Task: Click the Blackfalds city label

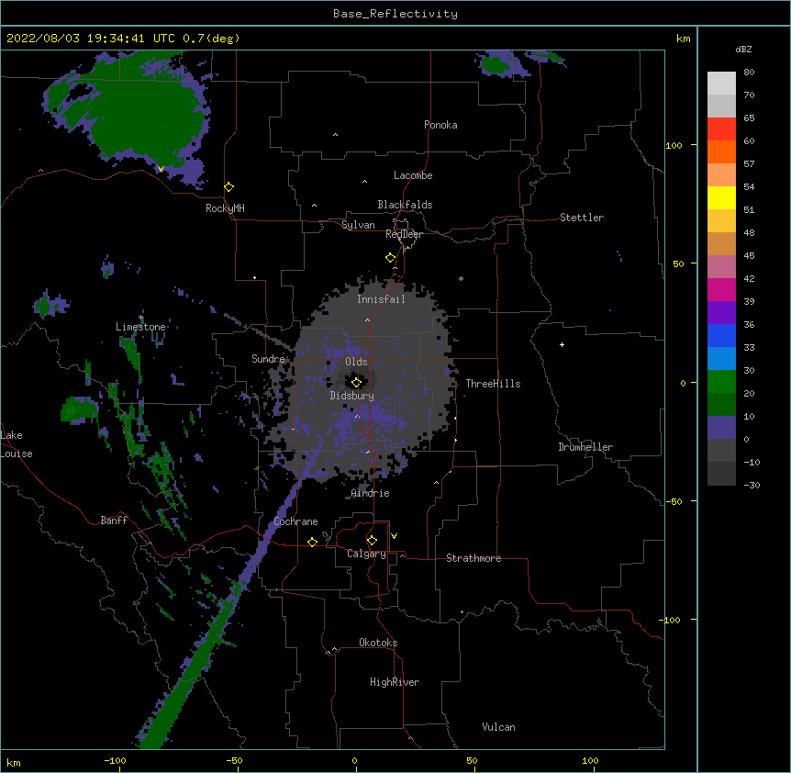Action: point(405,205)
